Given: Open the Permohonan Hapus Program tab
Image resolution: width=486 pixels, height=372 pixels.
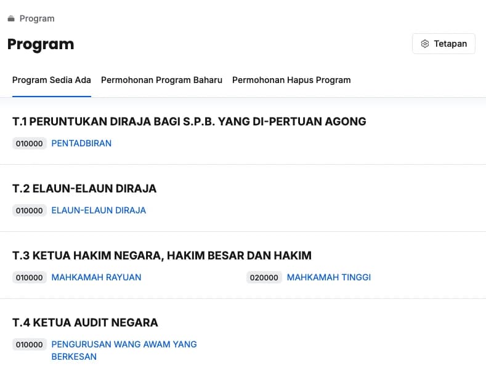Looking at the screenshot, I should (291, 80).
